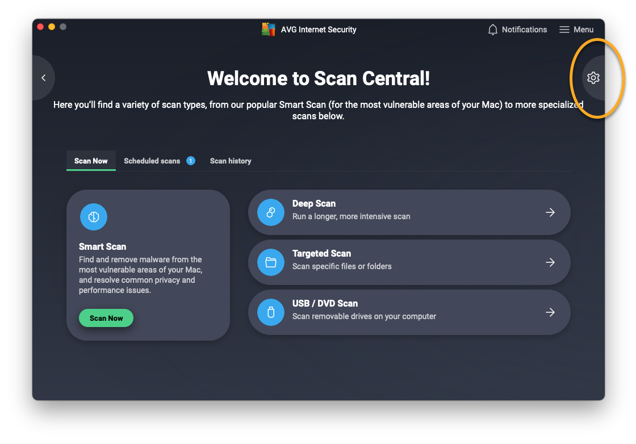Screen dimensions: 636x444
Task: Switch to the Scheduled scans tab
Action: coord(152,161)
